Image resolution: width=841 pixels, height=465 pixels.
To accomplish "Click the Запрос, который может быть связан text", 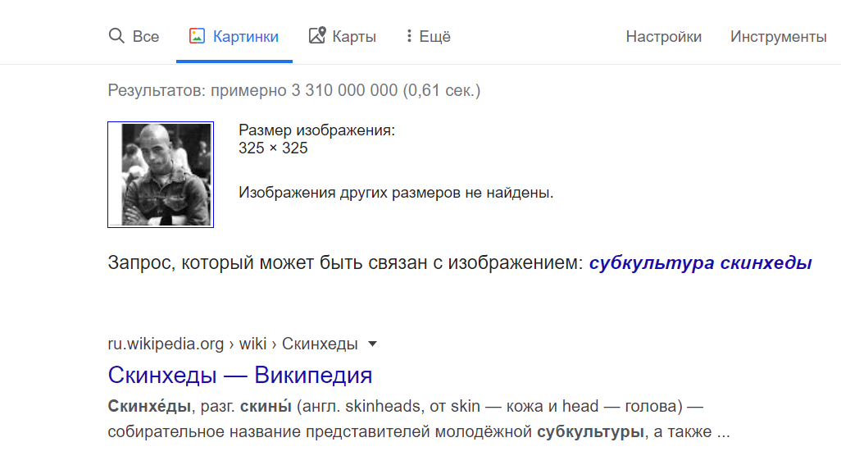I will point(345,262).
